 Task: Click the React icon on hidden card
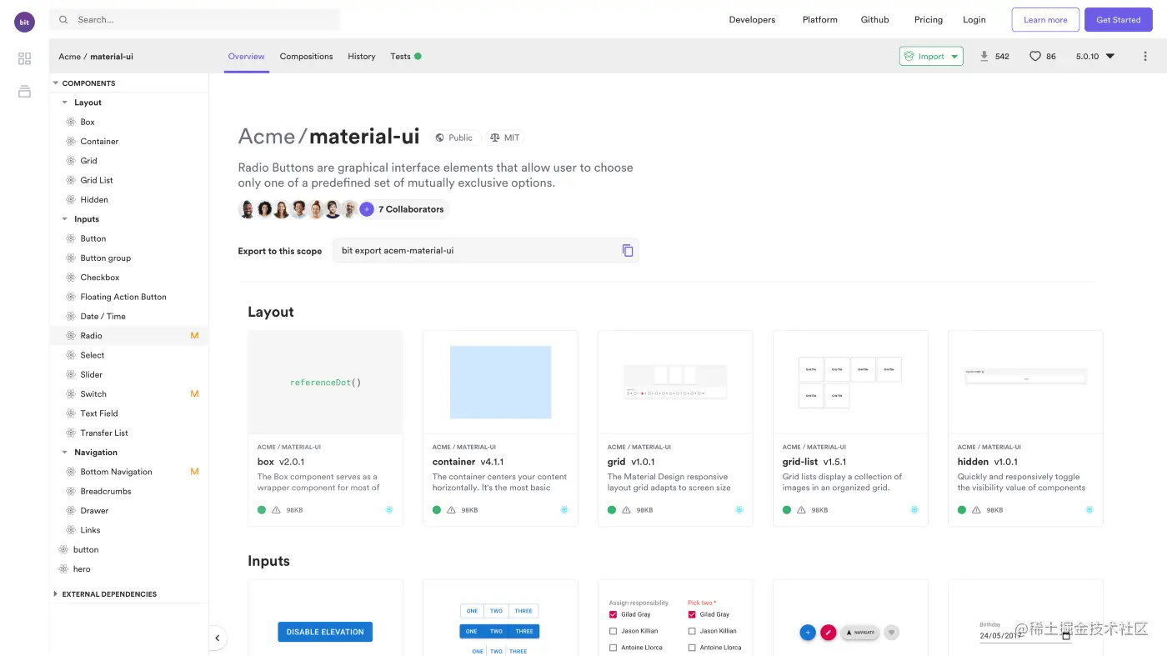pos(1089,509)
